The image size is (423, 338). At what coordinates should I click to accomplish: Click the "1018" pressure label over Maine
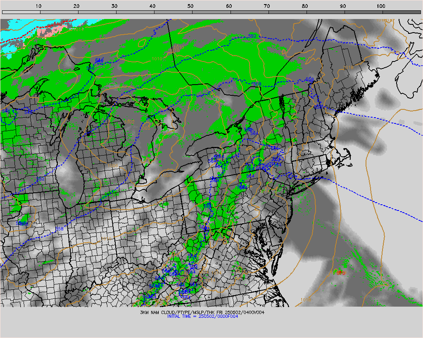tap(349, 67)
